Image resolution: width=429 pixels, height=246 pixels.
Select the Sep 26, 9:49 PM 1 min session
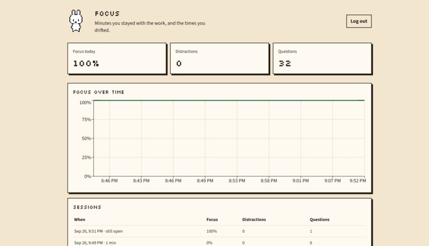tap(220, 242)
